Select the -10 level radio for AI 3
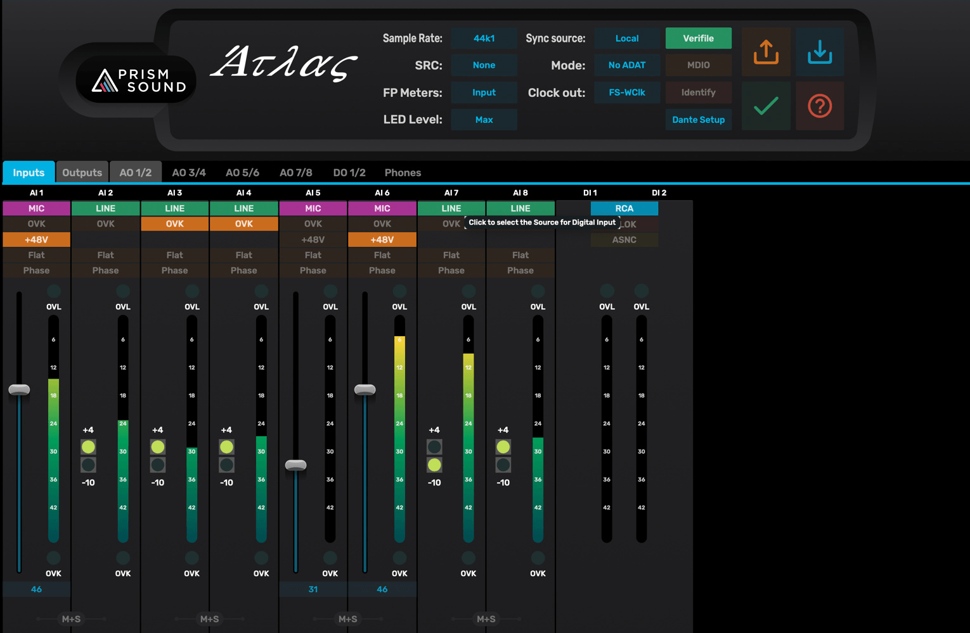The height and width of the screenshot is (633, 970). [x=158, y=465]
